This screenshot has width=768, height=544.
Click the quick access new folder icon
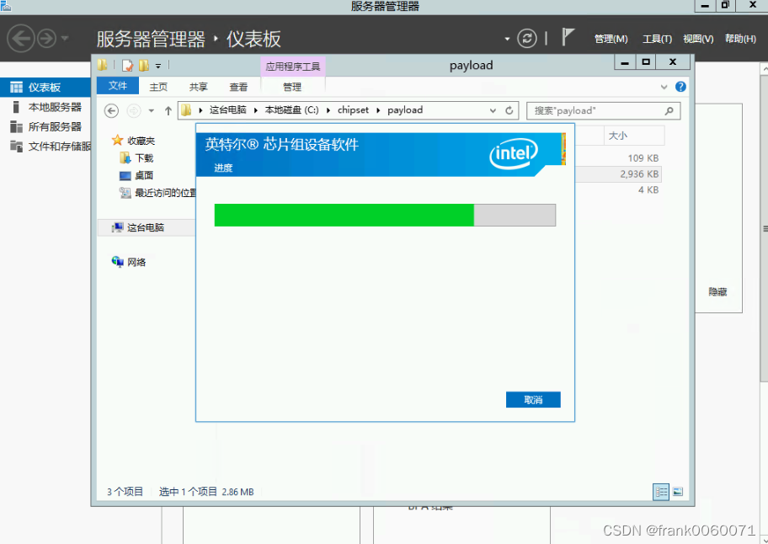pyautogui.click(x=143, y=65)
